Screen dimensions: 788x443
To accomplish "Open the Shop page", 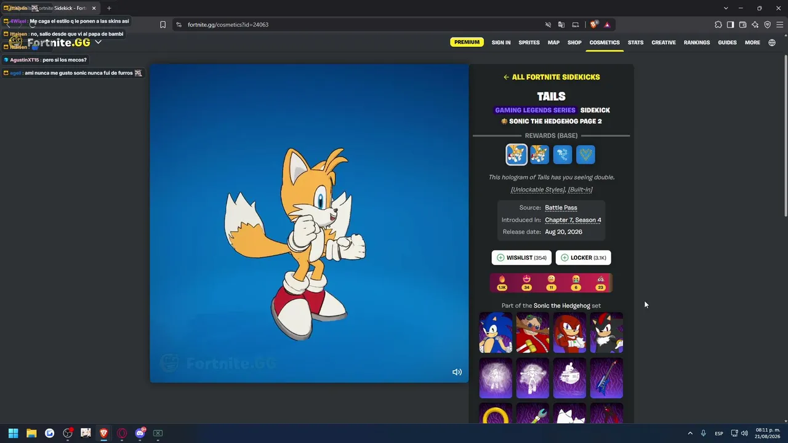I will [x=574, y=42].
